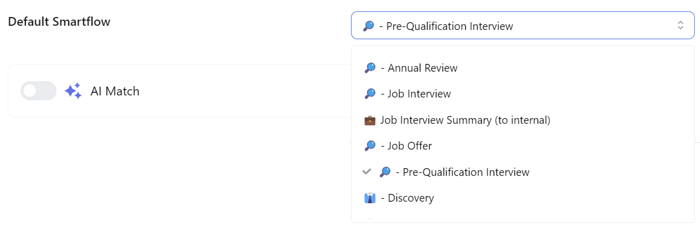Choose the Discovery option
Viewport: 700px width, 229px height.
coord(410,198)
